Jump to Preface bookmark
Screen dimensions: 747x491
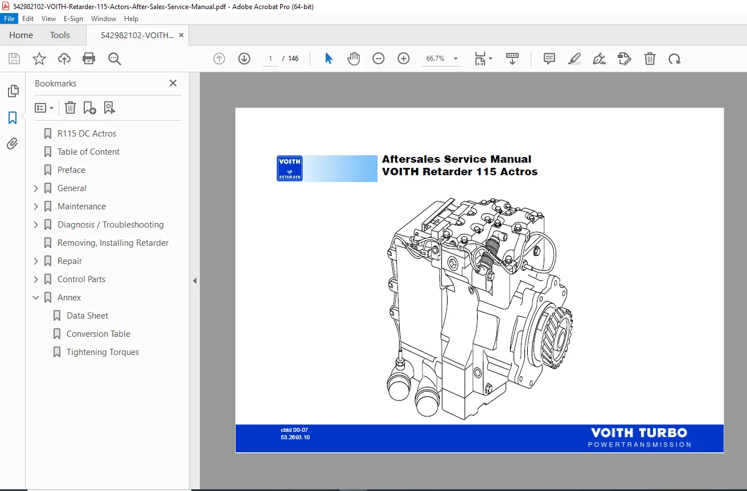click(x=71, y=170)
